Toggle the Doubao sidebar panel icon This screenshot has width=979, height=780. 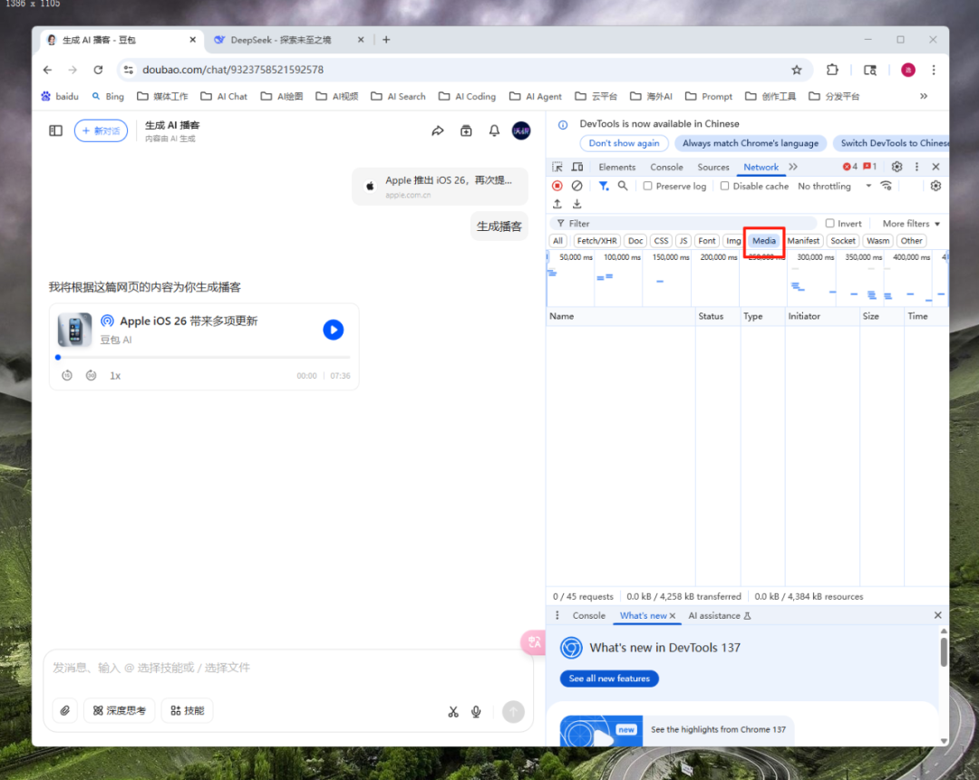point(55,130)
